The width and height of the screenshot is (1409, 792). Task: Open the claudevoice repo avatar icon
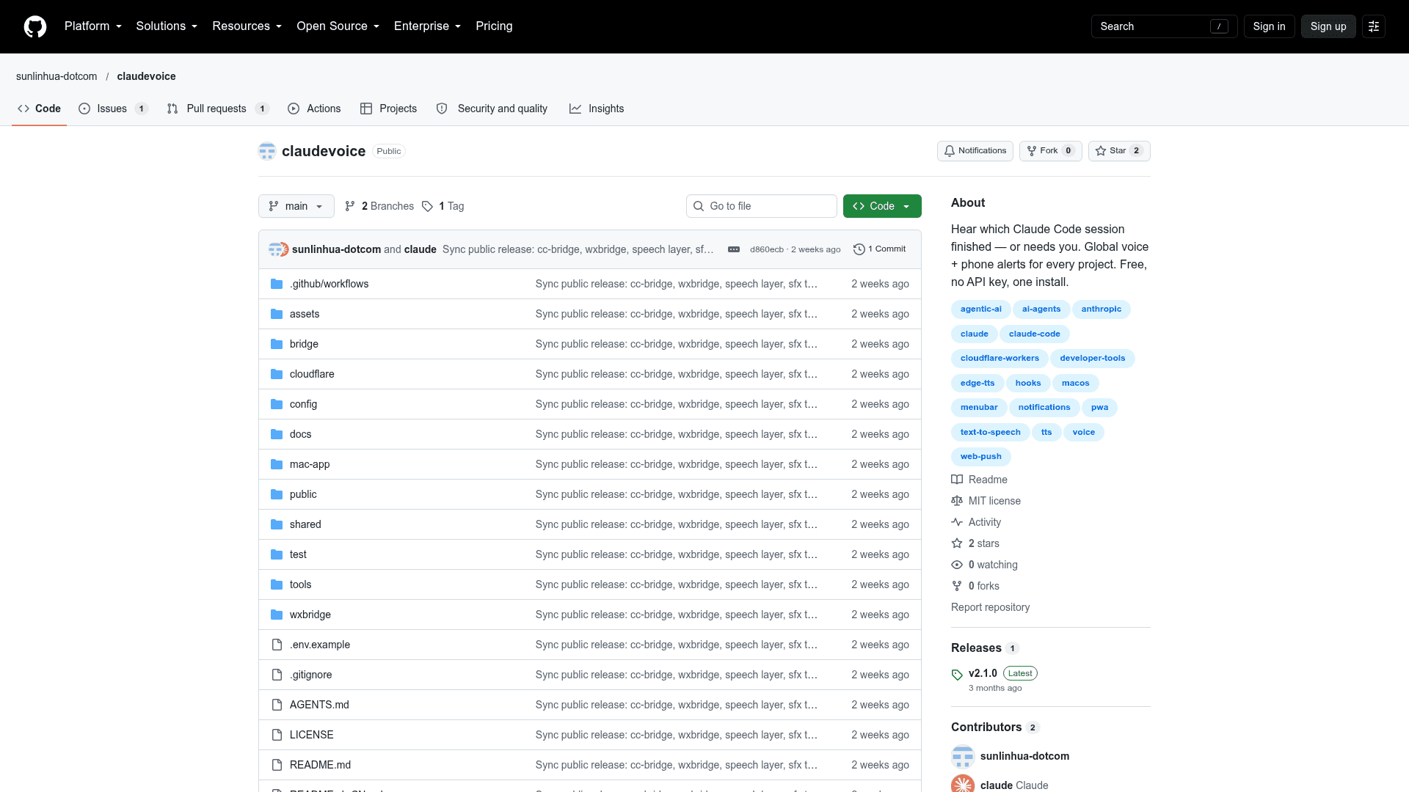click(267, 151)
